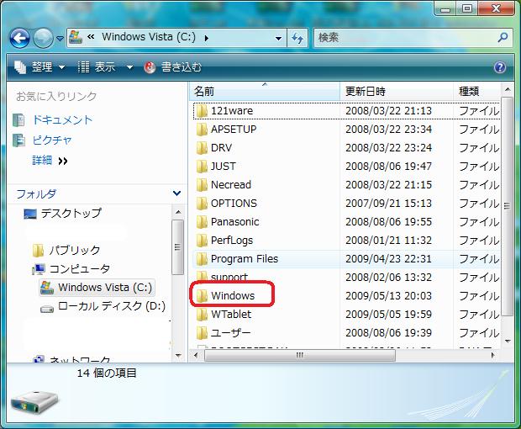521x429 pixels.
Task: Click right arrow of horizontal scrollbar
Action: click(492, 355)
